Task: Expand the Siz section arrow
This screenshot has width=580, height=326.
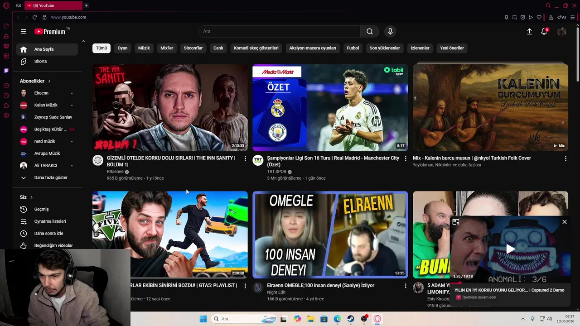Action: point(31,197)
